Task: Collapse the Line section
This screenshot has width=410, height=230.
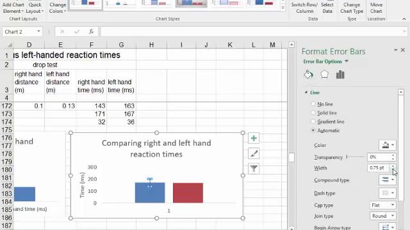Action: 306,92
